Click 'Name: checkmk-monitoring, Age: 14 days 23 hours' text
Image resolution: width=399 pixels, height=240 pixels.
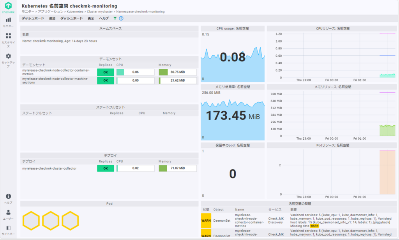click(60, 41)
